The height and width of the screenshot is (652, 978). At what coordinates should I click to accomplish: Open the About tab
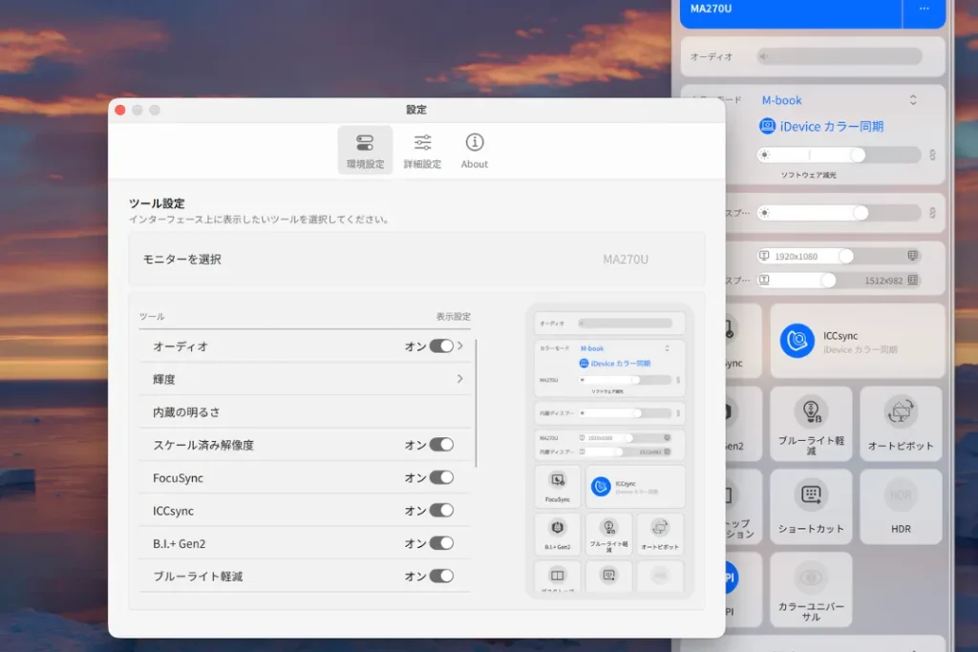coord(475,150)
